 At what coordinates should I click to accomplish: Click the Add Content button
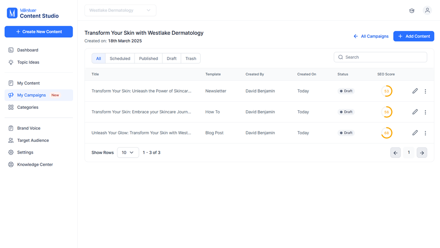click(x=414, y=36)
